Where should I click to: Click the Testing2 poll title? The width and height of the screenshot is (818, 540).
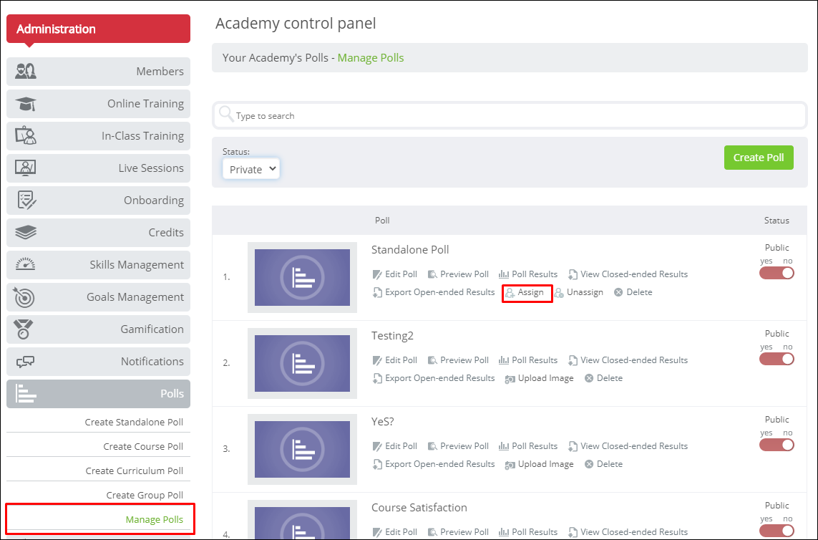392,336
